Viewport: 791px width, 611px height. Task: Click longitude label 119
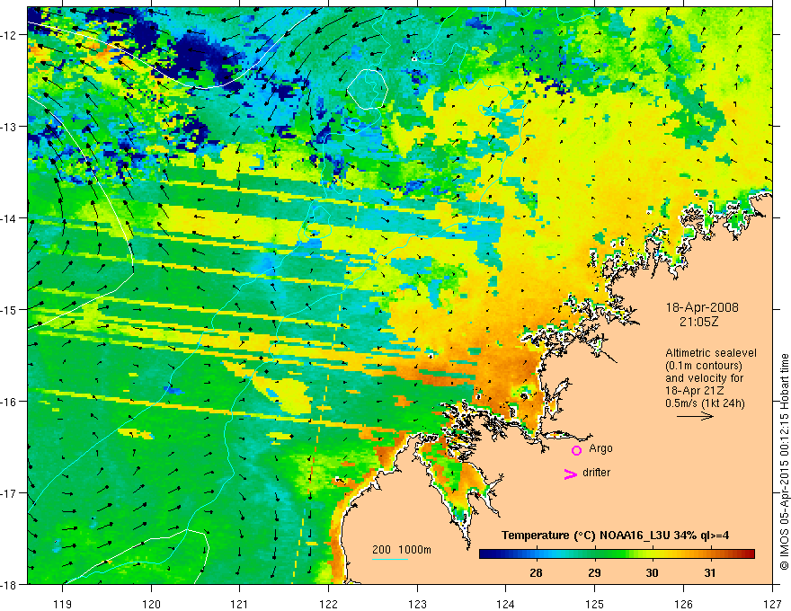pyautogui.click(x=62, y=604)
